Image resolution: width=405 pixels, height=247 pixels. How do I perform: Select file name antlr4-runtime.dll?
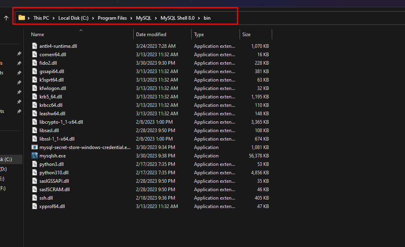(58, 46)
